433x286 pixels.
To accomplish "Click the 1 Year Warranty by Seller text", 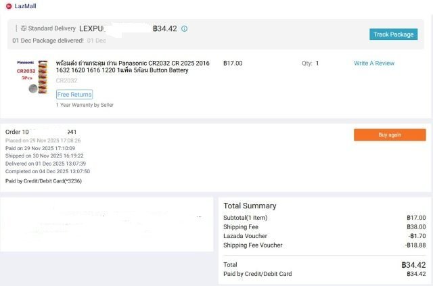I will point(85,105).
